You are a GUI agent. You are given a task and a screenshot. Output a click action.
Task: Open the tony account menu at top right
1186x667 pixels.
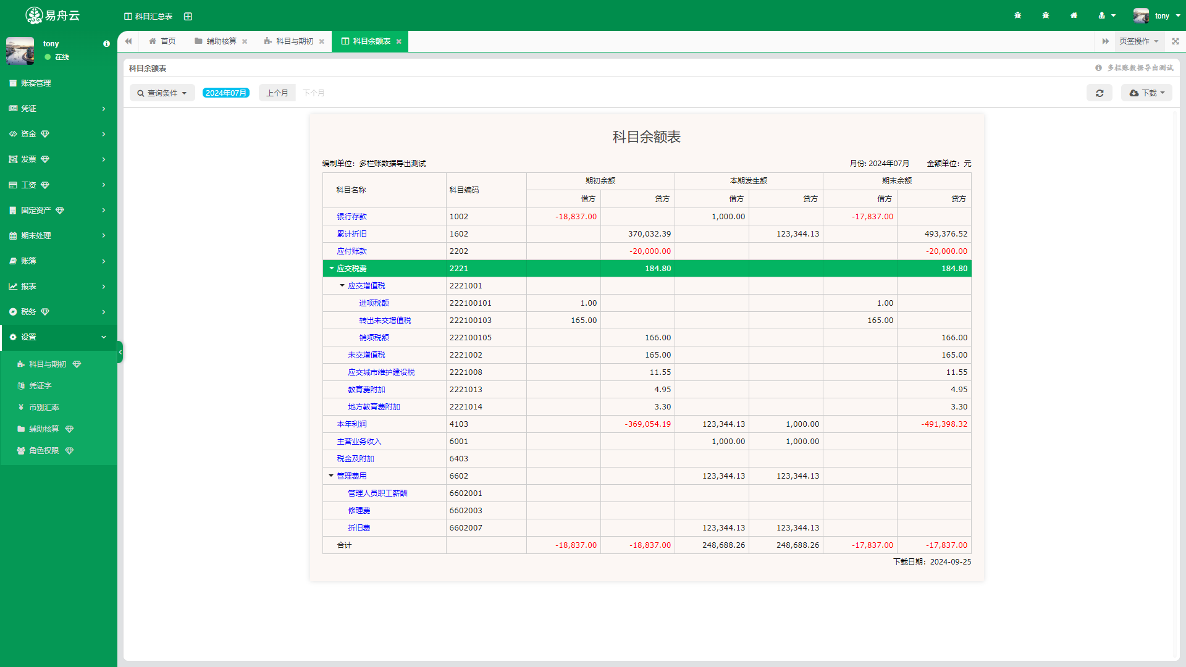(x=1157, y=15)
